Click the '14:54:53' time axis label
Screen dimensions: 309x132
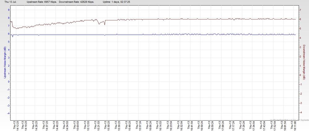coord(67,126)
